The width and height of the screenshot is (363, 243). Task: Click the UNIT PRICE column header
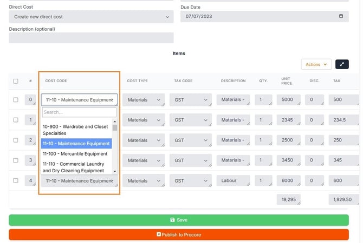[287, 81]
